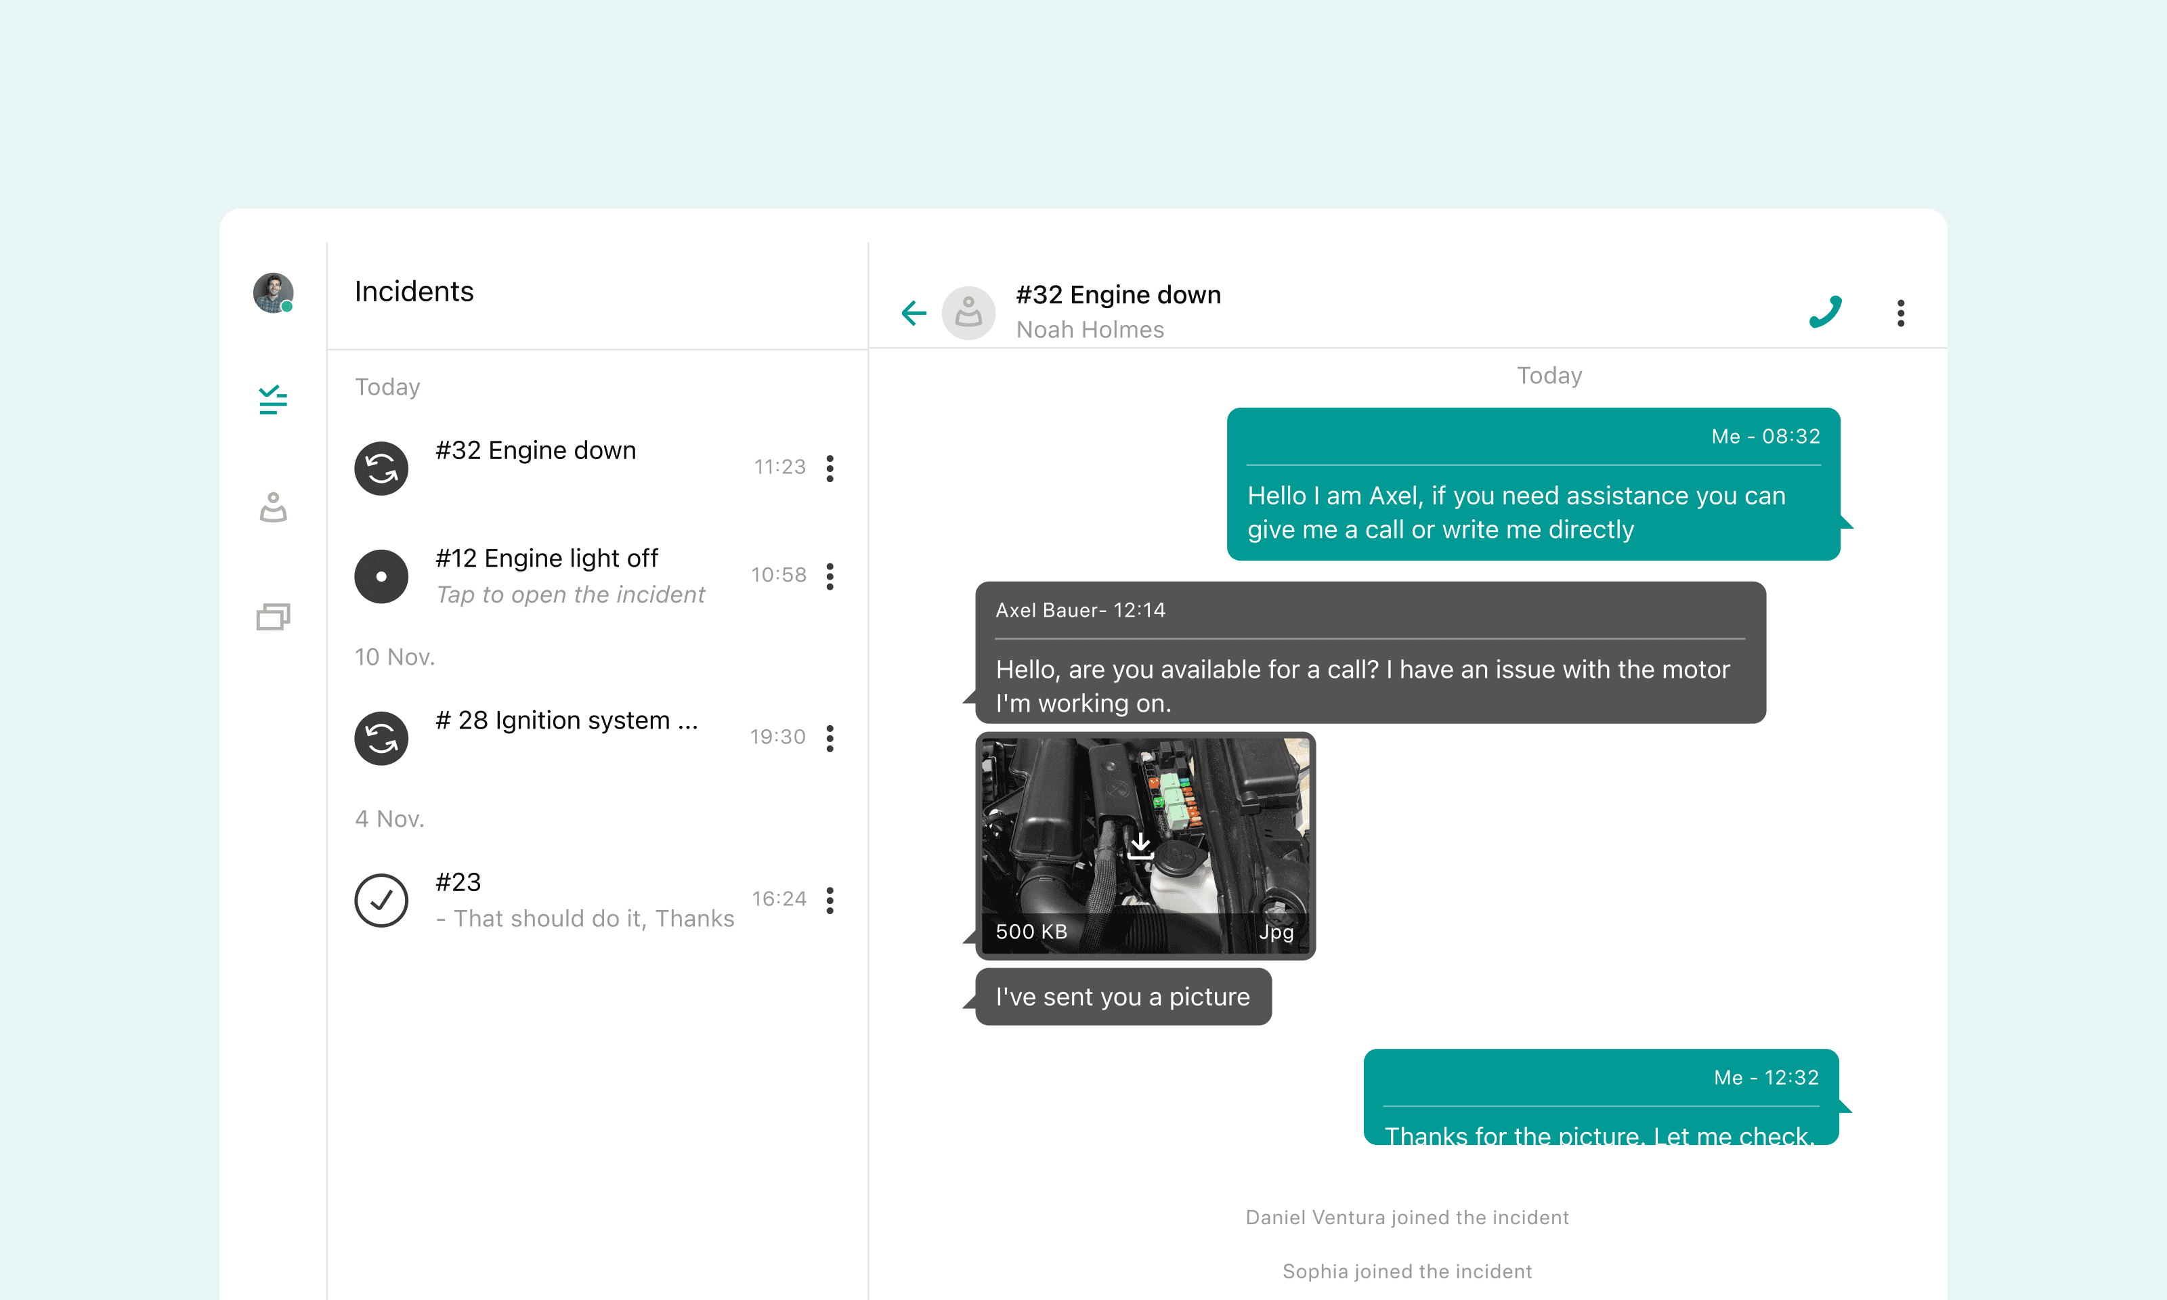
Task: Click the #12 Engine light off status dot
Action: click(381, 576)
